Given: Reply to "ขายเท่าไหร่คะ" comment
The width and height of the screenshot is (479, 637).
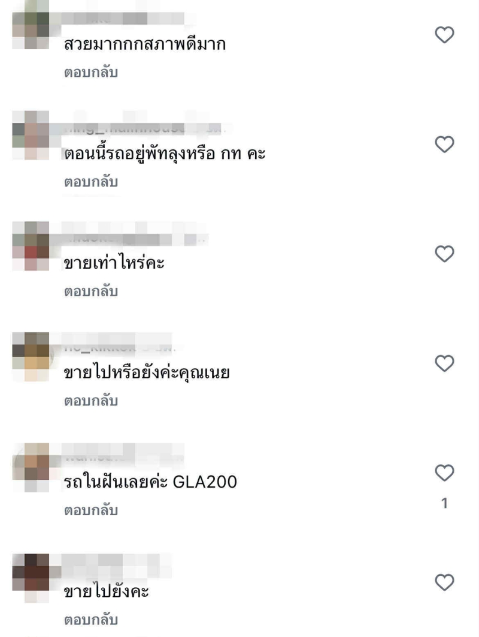Looking at the screenshot, I should tap(91, 292).
